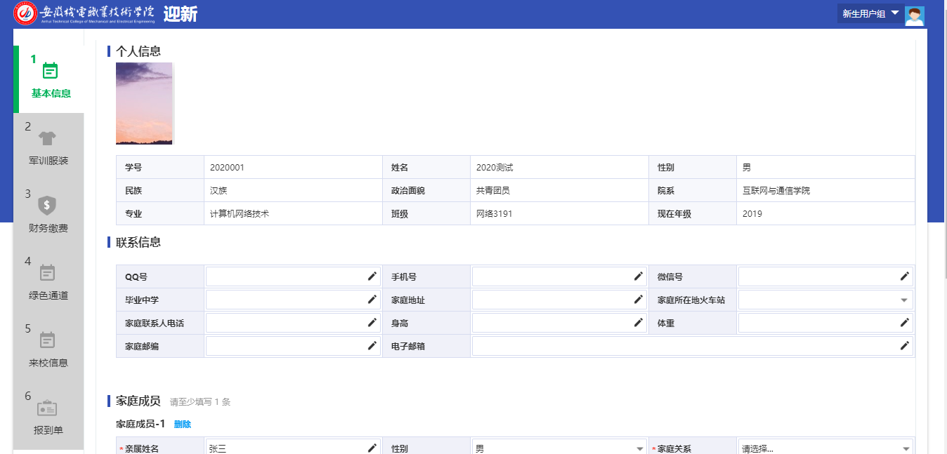Click the dollar shield icon for 财务缴费
The image size is (947, 454).
point(47,205)
